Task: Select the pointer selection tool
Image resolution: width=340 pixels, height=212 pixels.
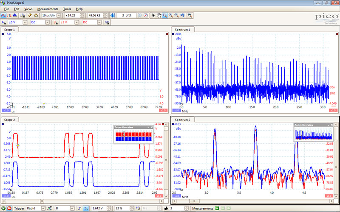Action: point(153,15)
